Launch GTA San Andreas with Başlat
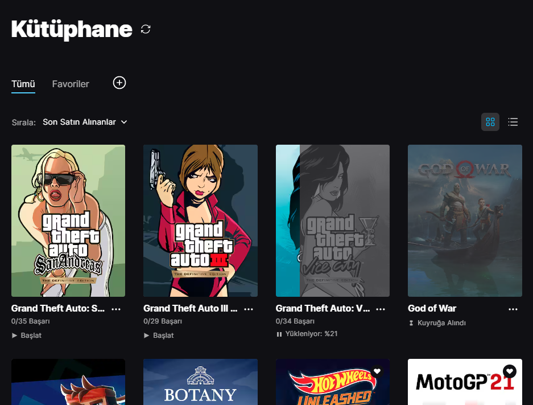 click(x=27, y=336)
